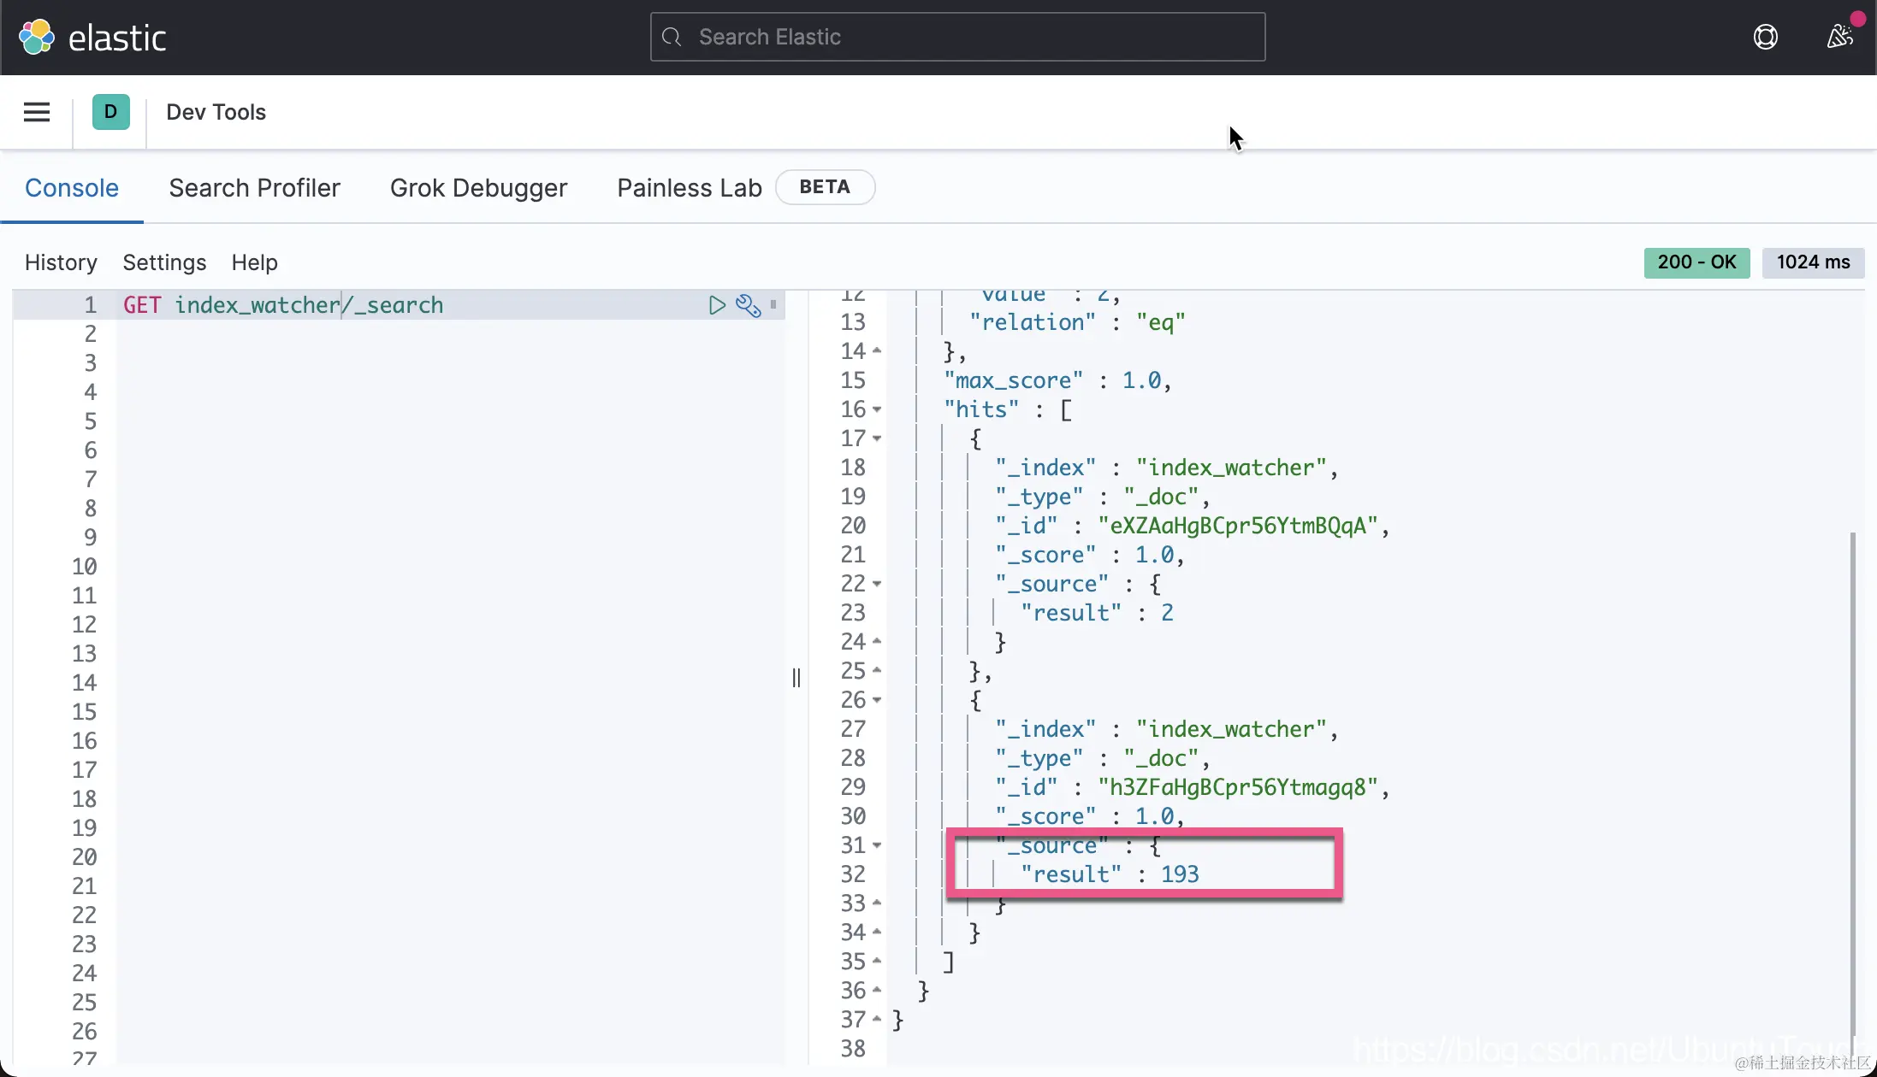The image size is (1877, 1077).
Task: Open the Grok Debugger tab
Action: (478, 188)
